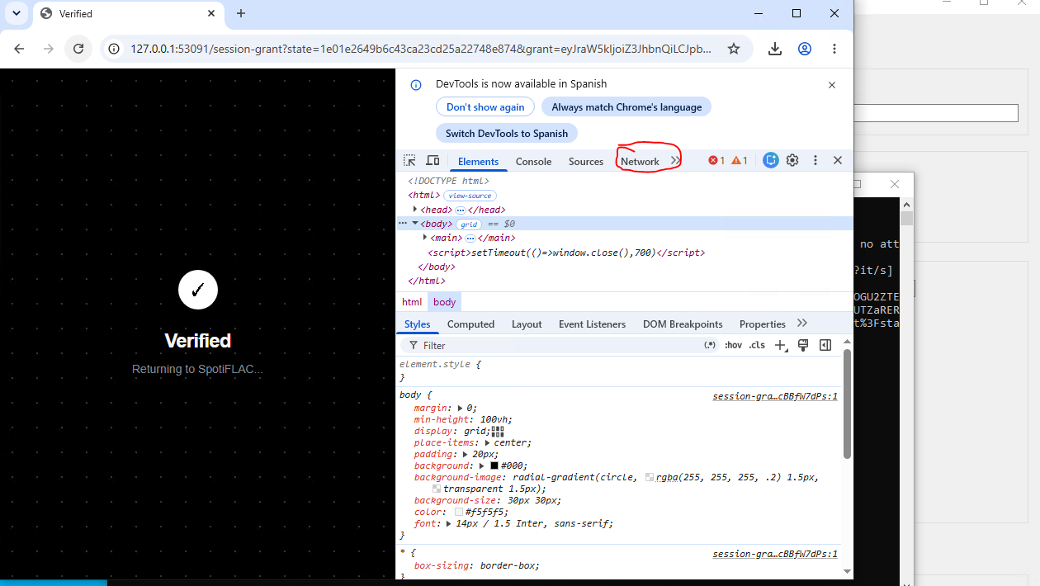Open session-gra stylesheet link for * rule
This screenshot has width=1040, height=586.
[x=775, y=554]
